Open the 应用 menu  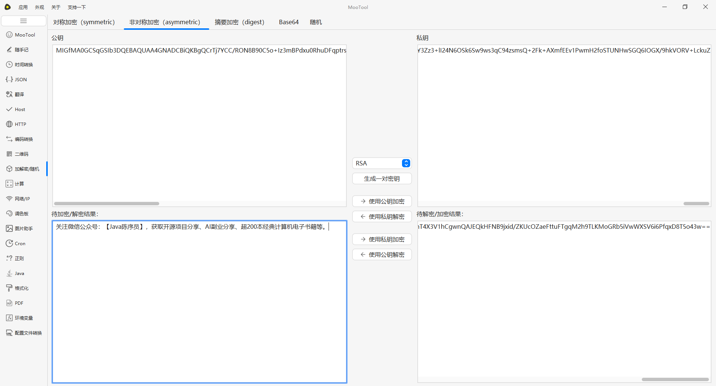23,7
